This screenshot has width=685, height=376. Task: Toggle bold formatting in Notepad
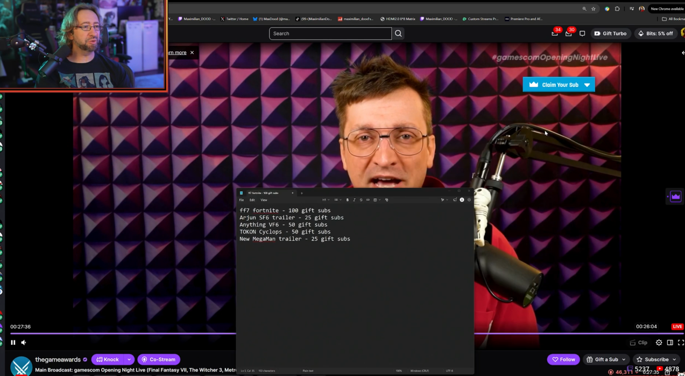point(348,200)
